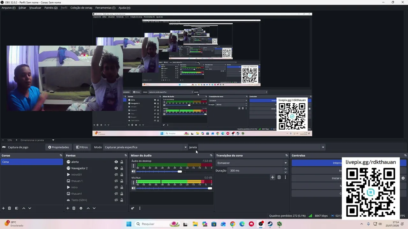Screen dimensions: 408x229
Task: Remove selected source with Fontes trash icon
Action: [x=74, y=208]
